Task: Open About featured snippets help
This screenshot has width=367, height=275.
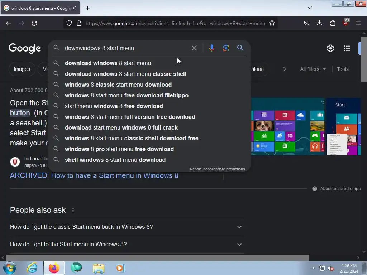Action: [x=337, y=189]
